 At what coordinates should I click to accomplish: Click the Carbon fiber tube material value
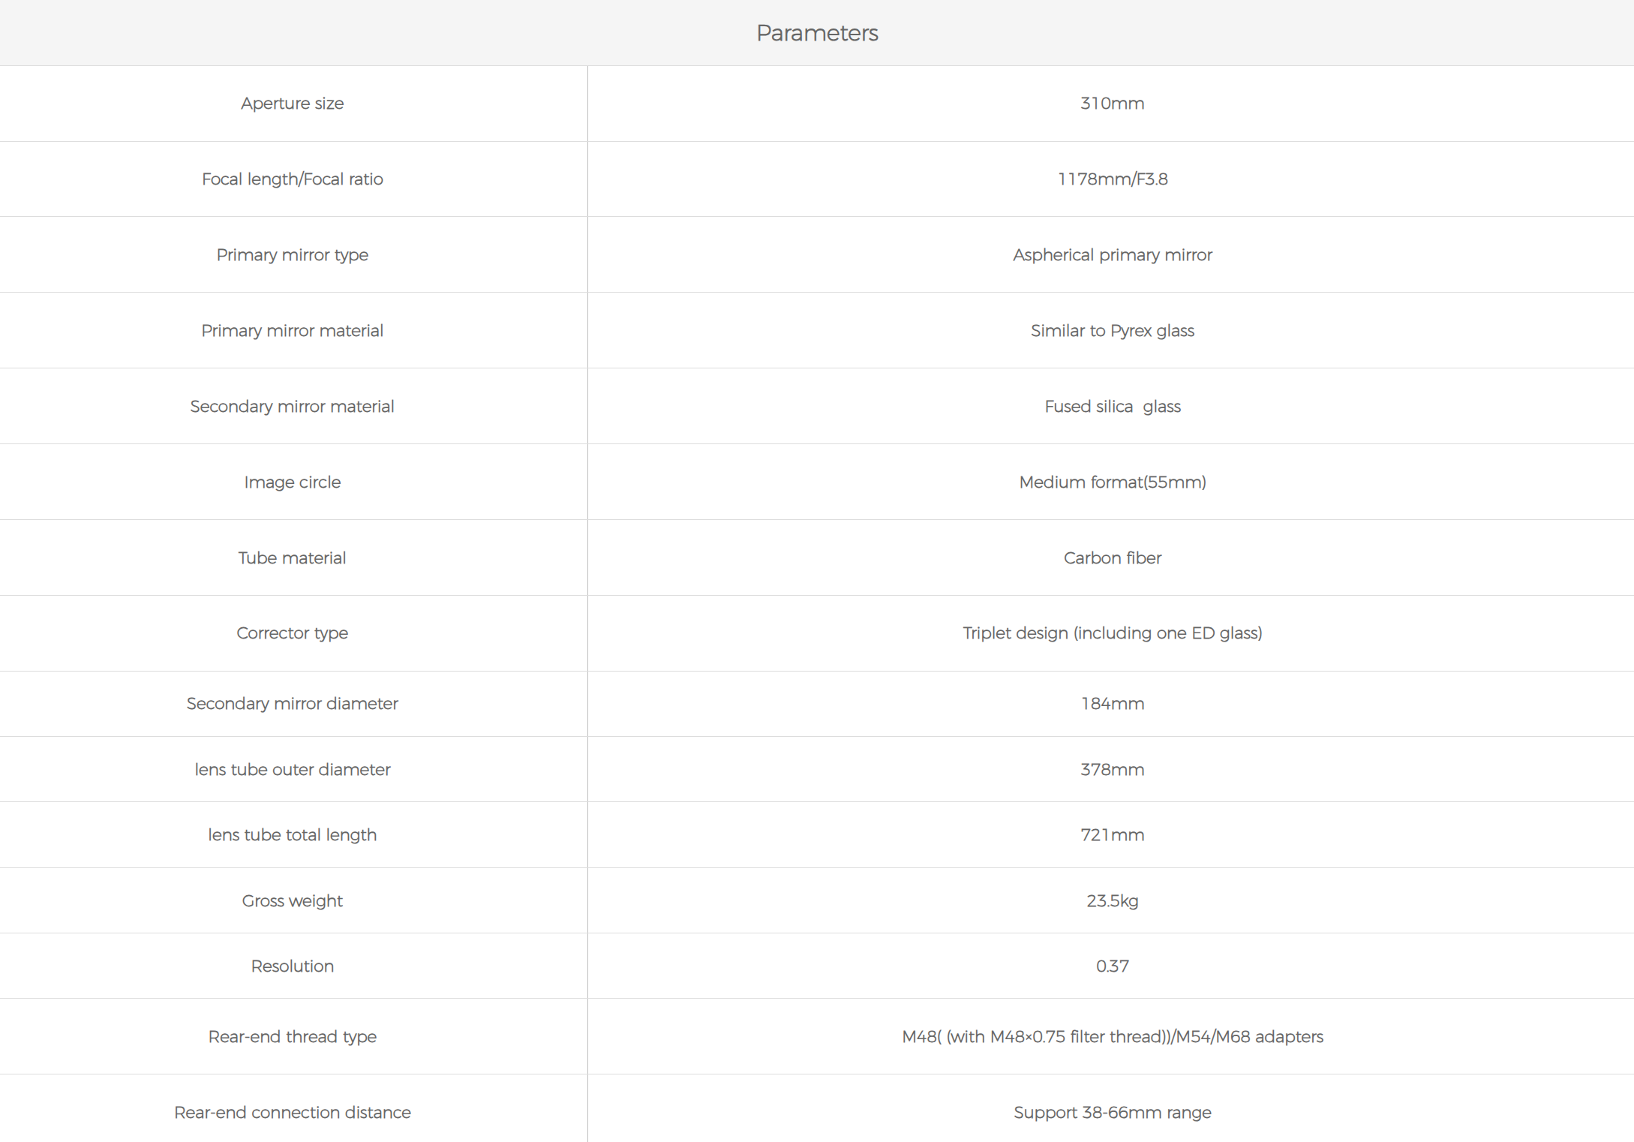pyautogui.click(x=1112, y=558)
